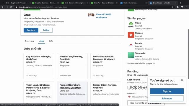Click '355,008 followers' text

point(55,21)
